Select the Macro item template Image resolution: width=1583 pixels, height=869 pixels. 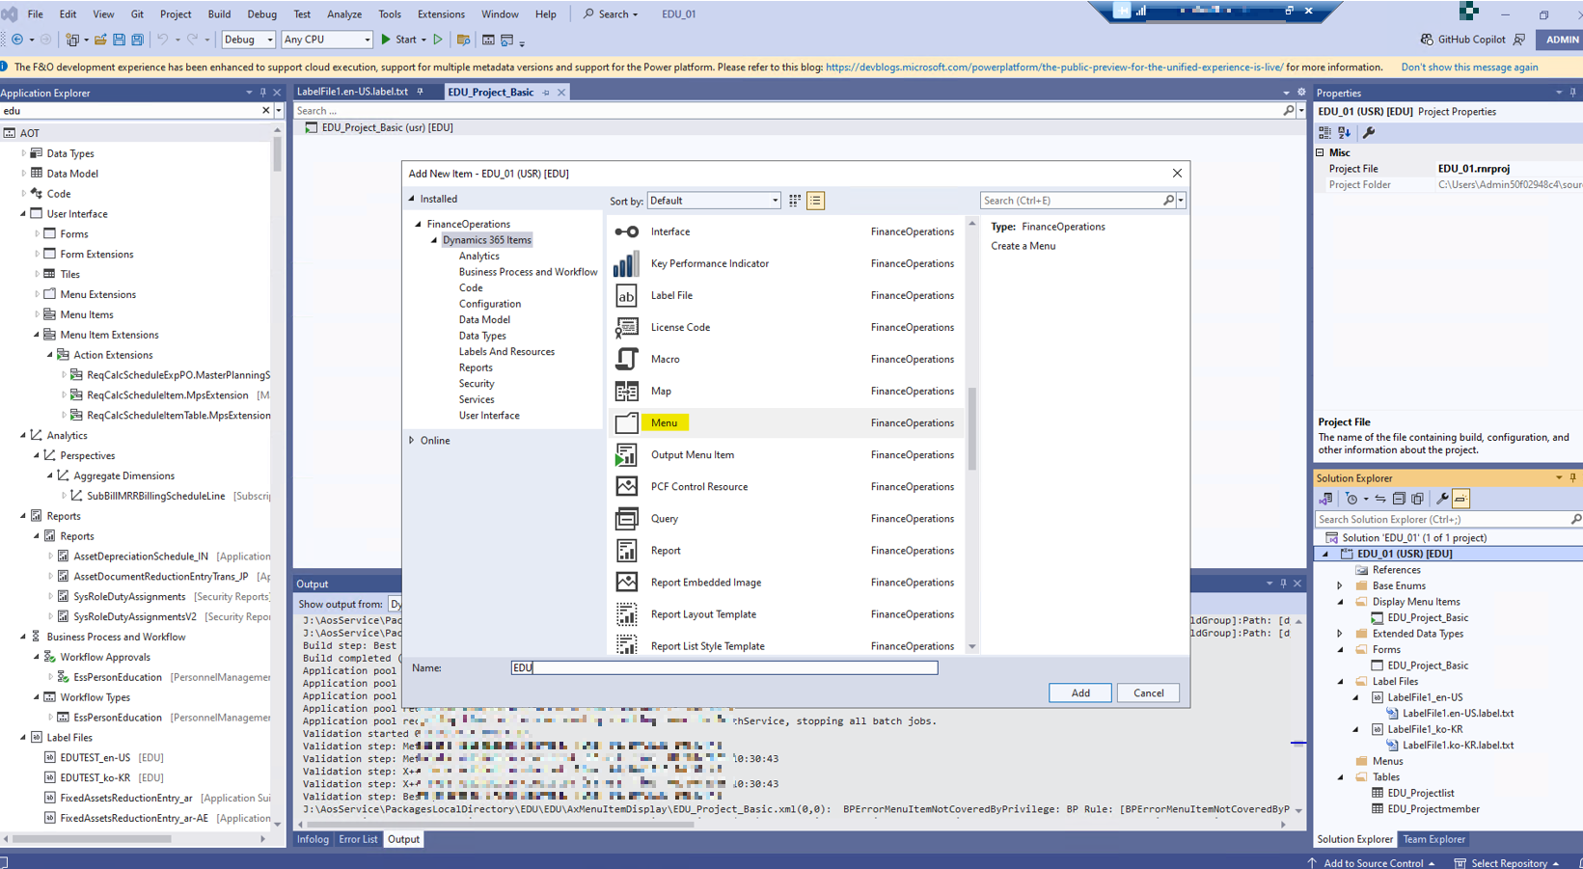point(787,359)
